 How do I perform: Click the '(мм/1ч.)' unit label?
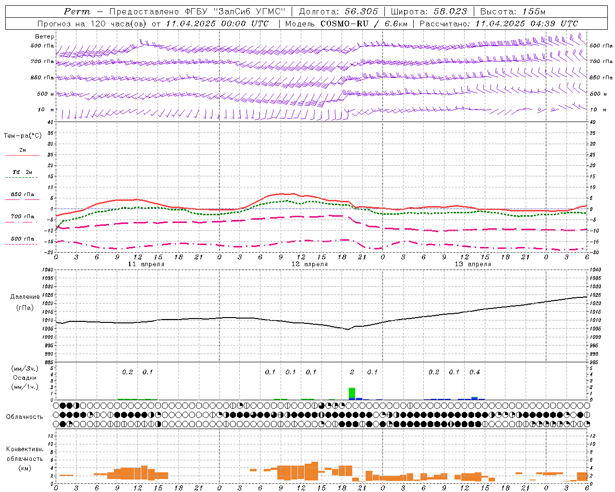(x=25, y=387)
